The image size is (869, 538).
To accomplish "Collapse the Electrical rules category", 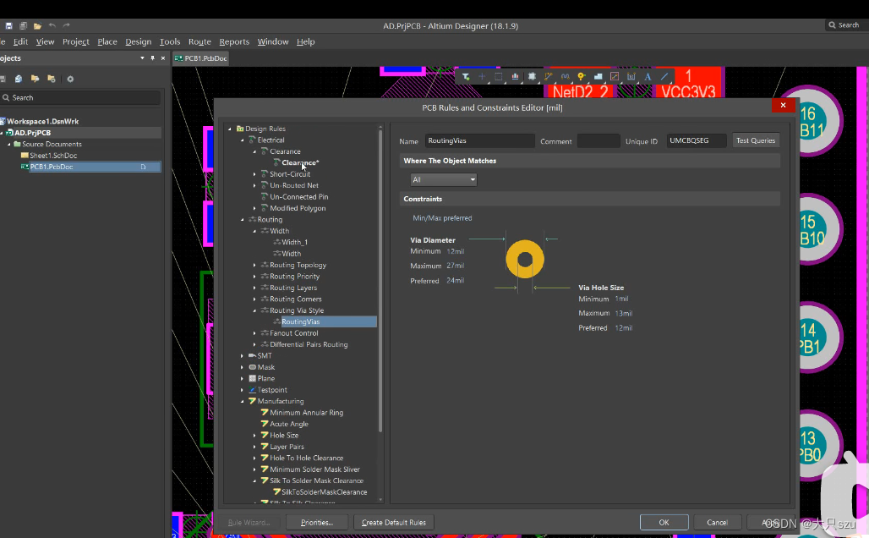I will coord(243,140).
